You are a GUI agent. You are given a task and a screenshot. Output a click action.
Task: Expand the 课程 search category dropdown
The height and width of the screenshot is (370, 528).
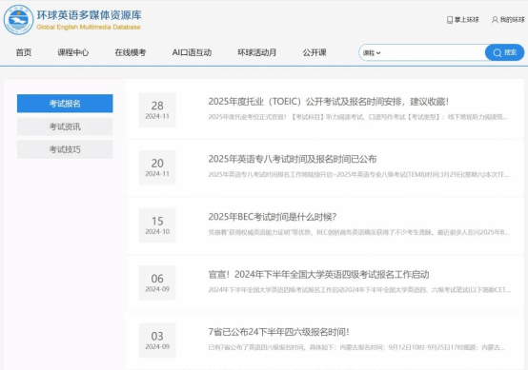click(x=372, y=52)
